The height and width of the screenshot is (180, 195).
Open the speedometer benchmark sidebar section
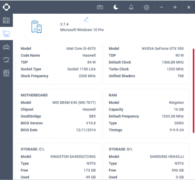coord(6,60)
